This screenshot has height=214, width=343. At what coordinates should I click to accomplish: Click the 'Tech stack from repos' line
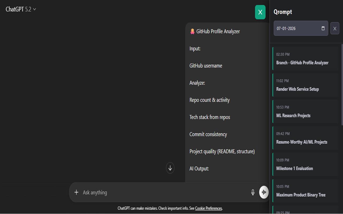coord(210,117)
